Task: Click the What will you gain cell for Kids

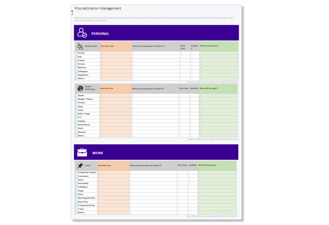Action: click(x=219, y=57)
